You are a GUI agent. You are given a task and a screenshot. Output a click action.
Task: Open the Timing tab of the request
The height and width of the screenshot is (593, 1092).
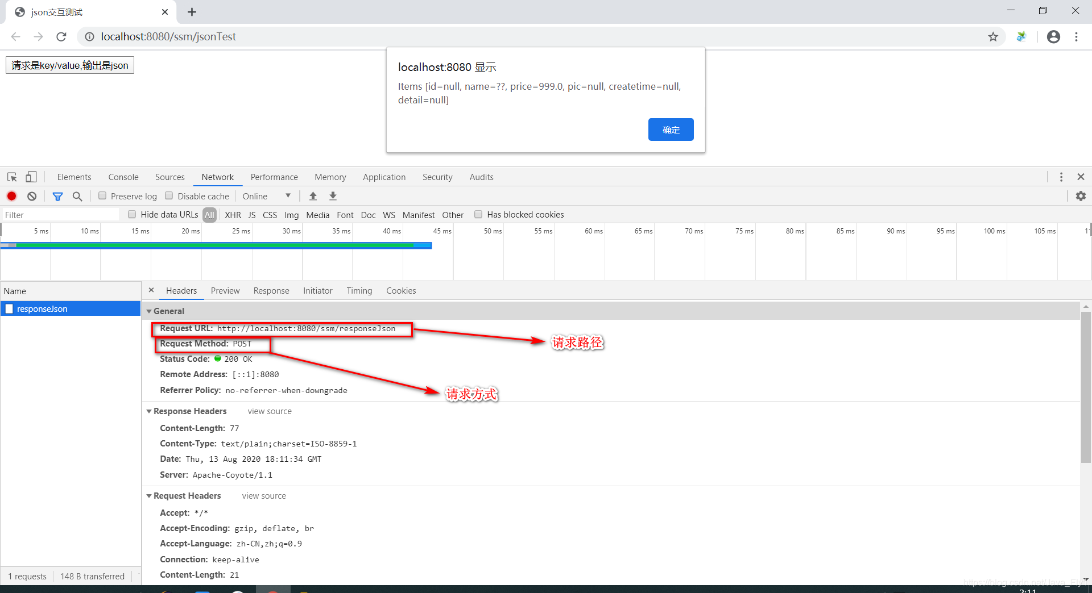[x=359, y=291]
